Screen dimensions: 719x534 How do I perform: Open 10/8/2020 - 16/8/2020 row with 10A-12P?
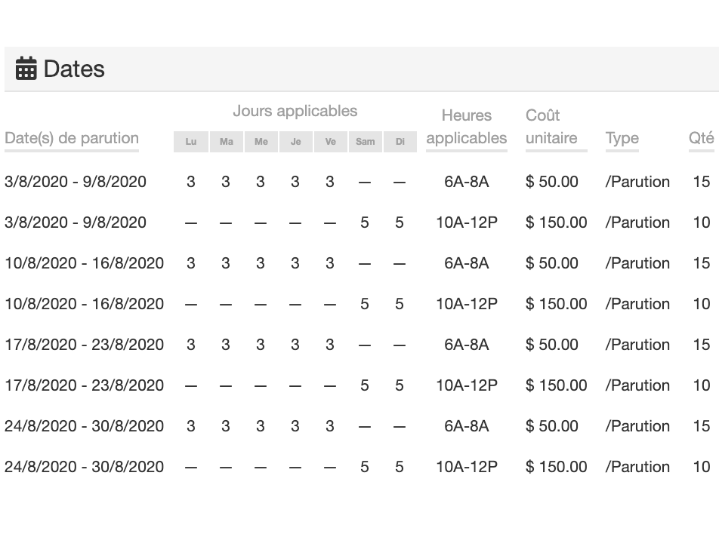click(84, 304)
